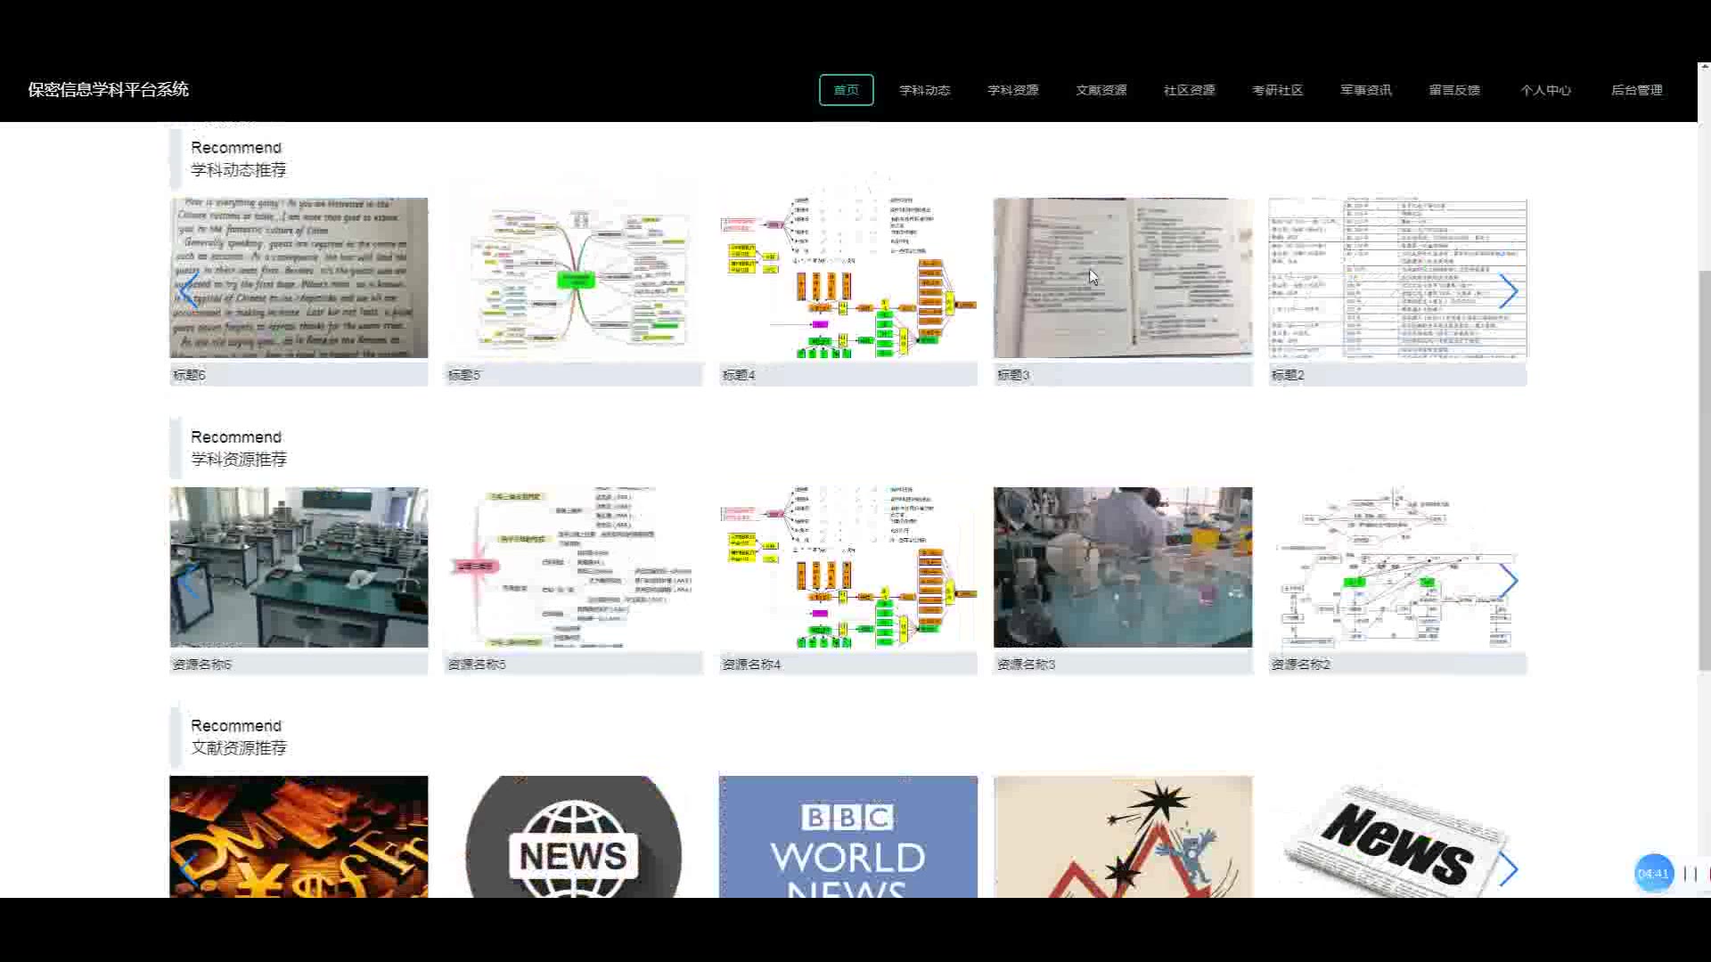
Task: Click the pause icon beside the timer
Action: click(x=1690, y=874)
